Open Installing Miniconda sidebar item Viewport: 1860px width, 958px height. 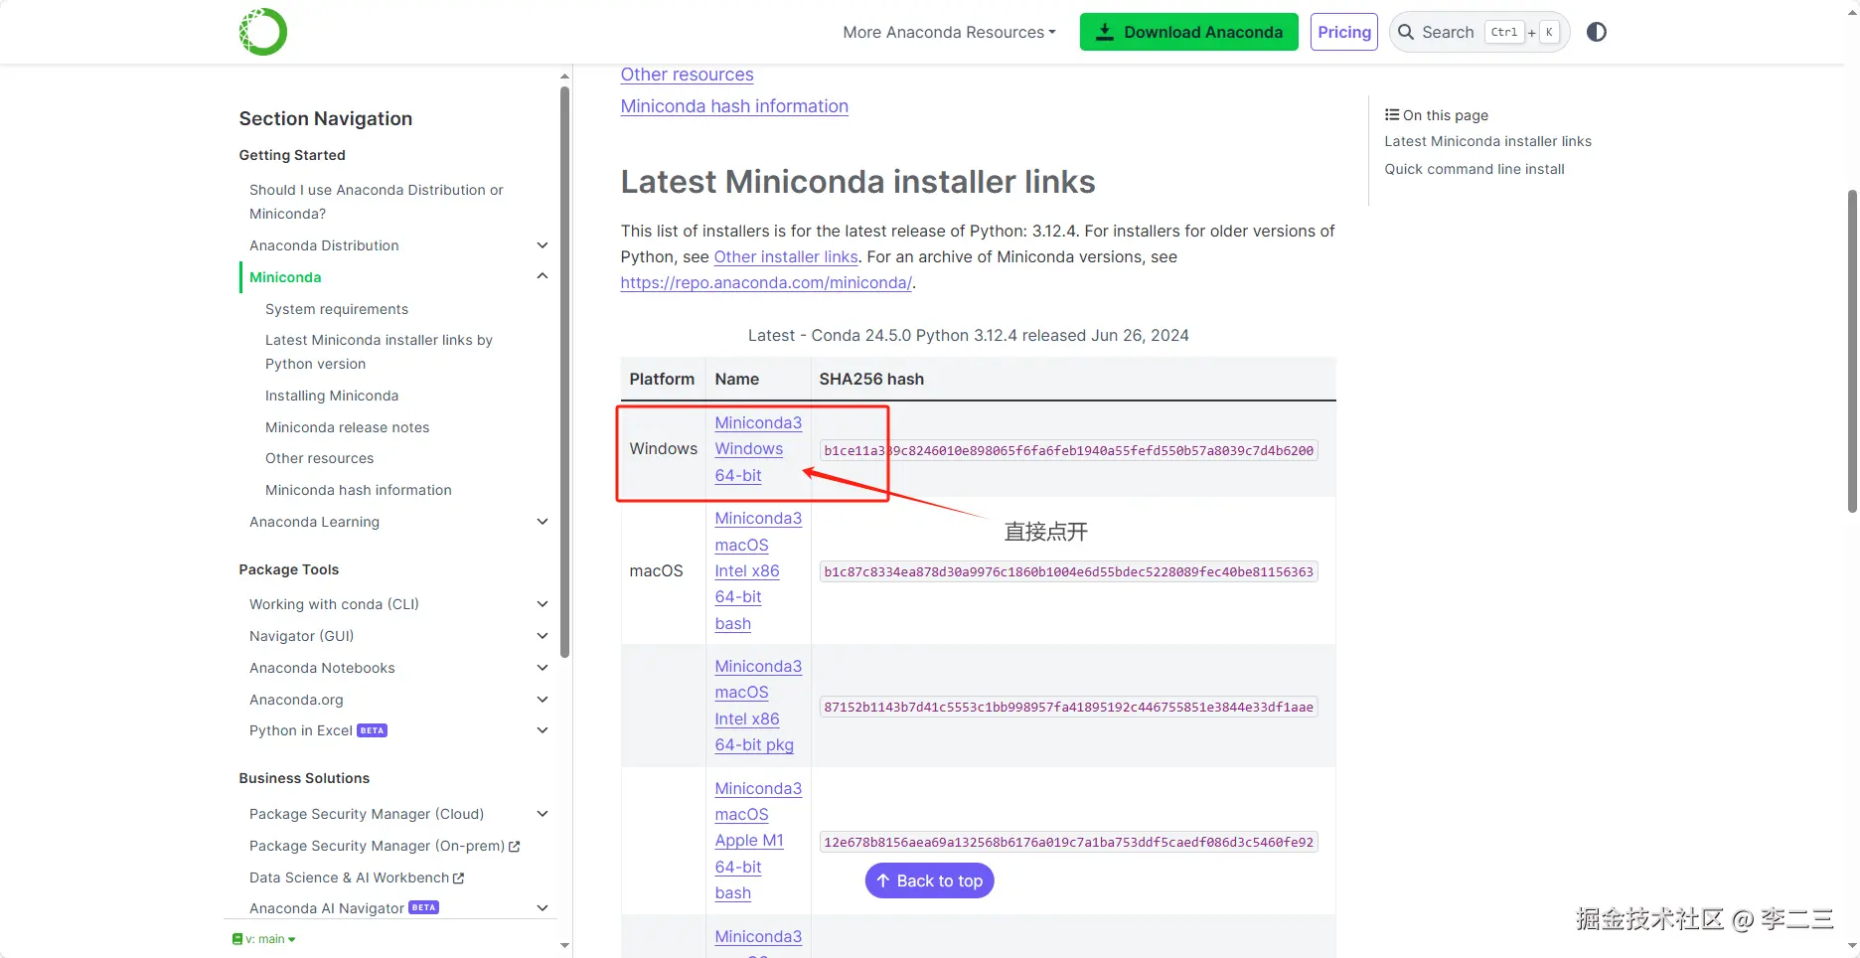[332, 396]
